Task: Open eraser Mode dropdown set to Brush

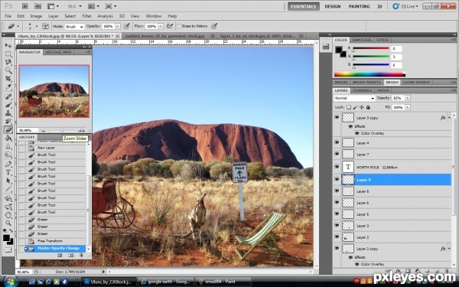Action: pos(74,26)
